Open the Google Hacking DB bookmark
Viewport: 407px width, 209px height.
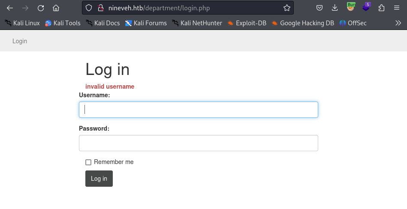point(303,23)
